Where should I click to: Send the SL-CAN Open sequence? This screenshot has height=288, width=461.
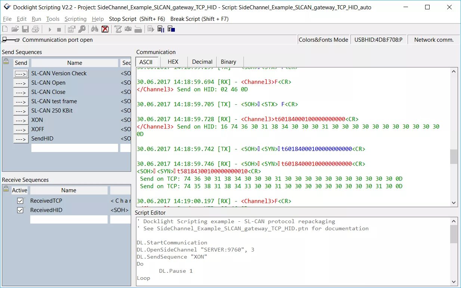tap(21, 83)
